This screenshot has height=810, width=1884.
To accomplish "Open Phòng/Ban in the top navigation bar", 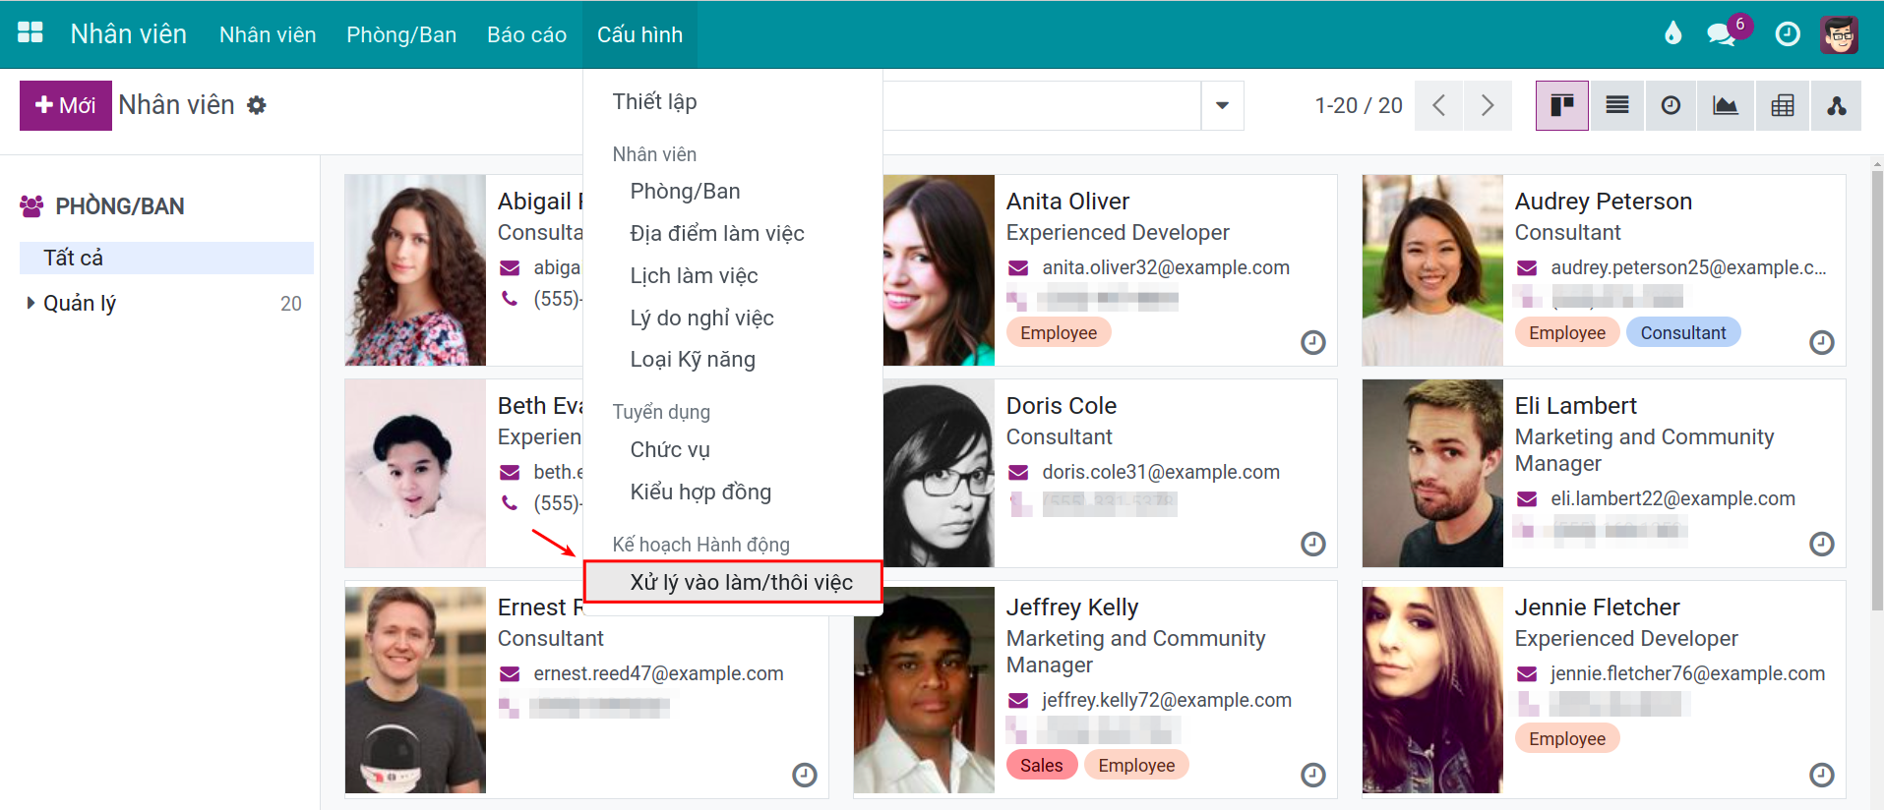I will coord(401,34).
